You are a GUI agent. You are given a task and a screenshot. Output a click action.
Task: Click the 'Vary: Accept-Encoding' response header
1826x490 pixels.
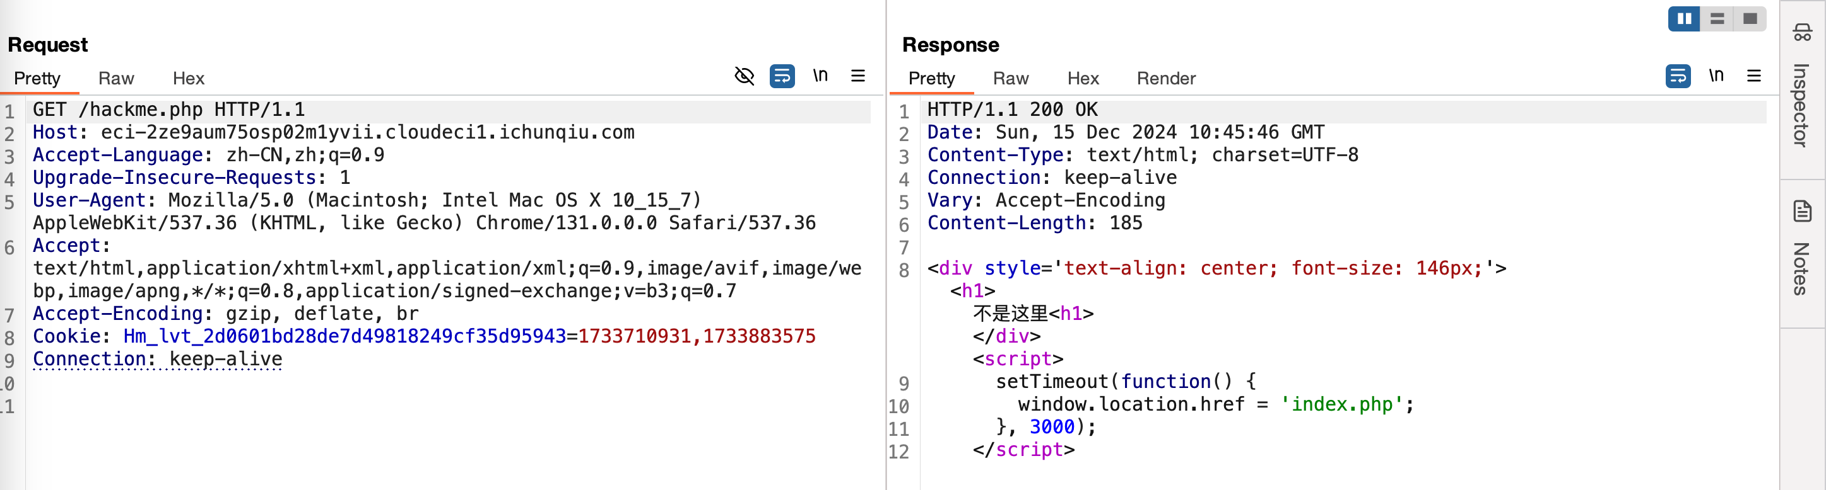tap(1046, 200)
